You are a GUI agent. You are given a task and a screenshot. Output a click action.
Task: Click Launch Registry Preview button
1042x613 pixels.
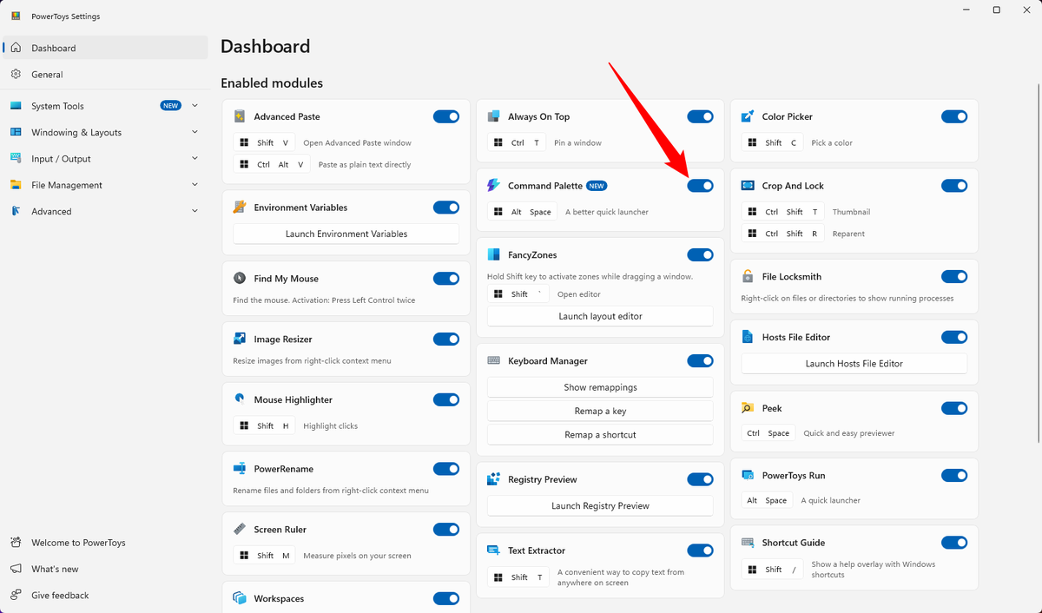tap(600, 505)
